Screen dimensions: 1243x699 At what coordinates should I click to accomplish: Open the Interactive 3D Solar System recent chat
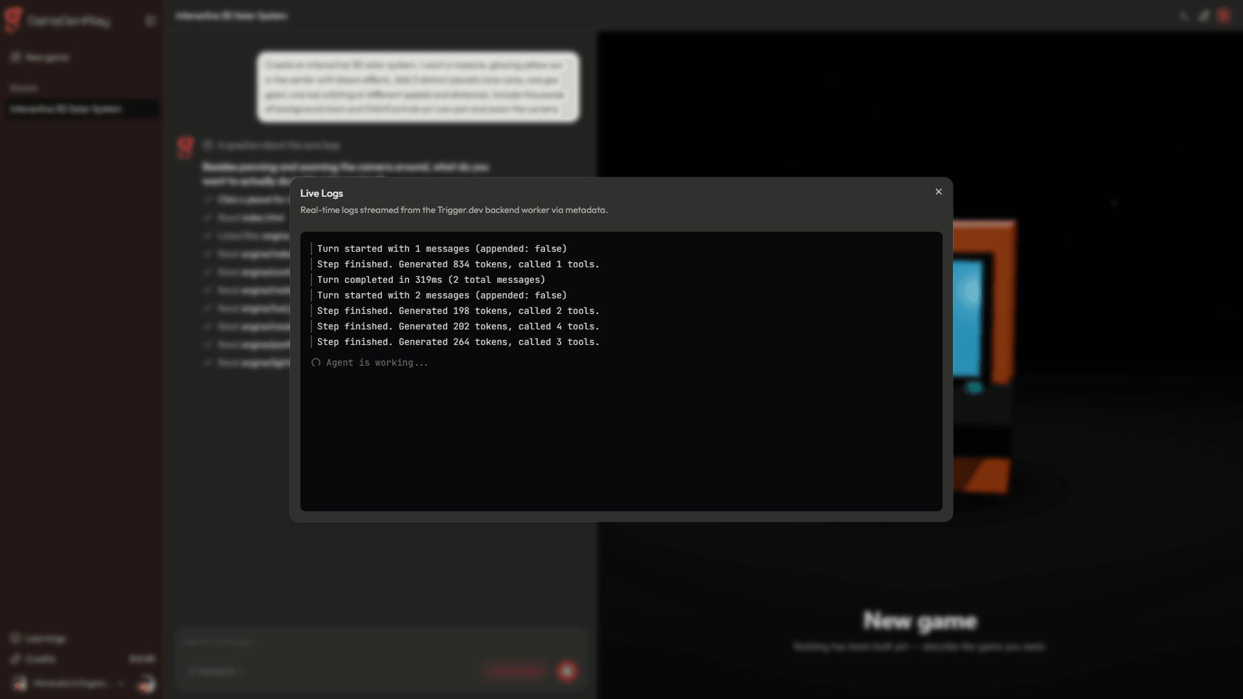pyautogui.click(x=82, y=109)
